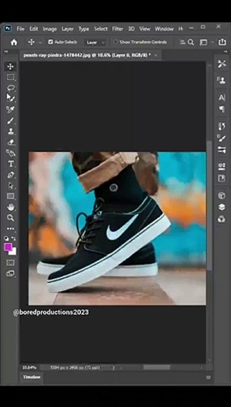Open the Brush Settings panel icon
Image resolution: width=231 pixels, height=407 pixels.
pyautogui.click(x=221, y=138)
